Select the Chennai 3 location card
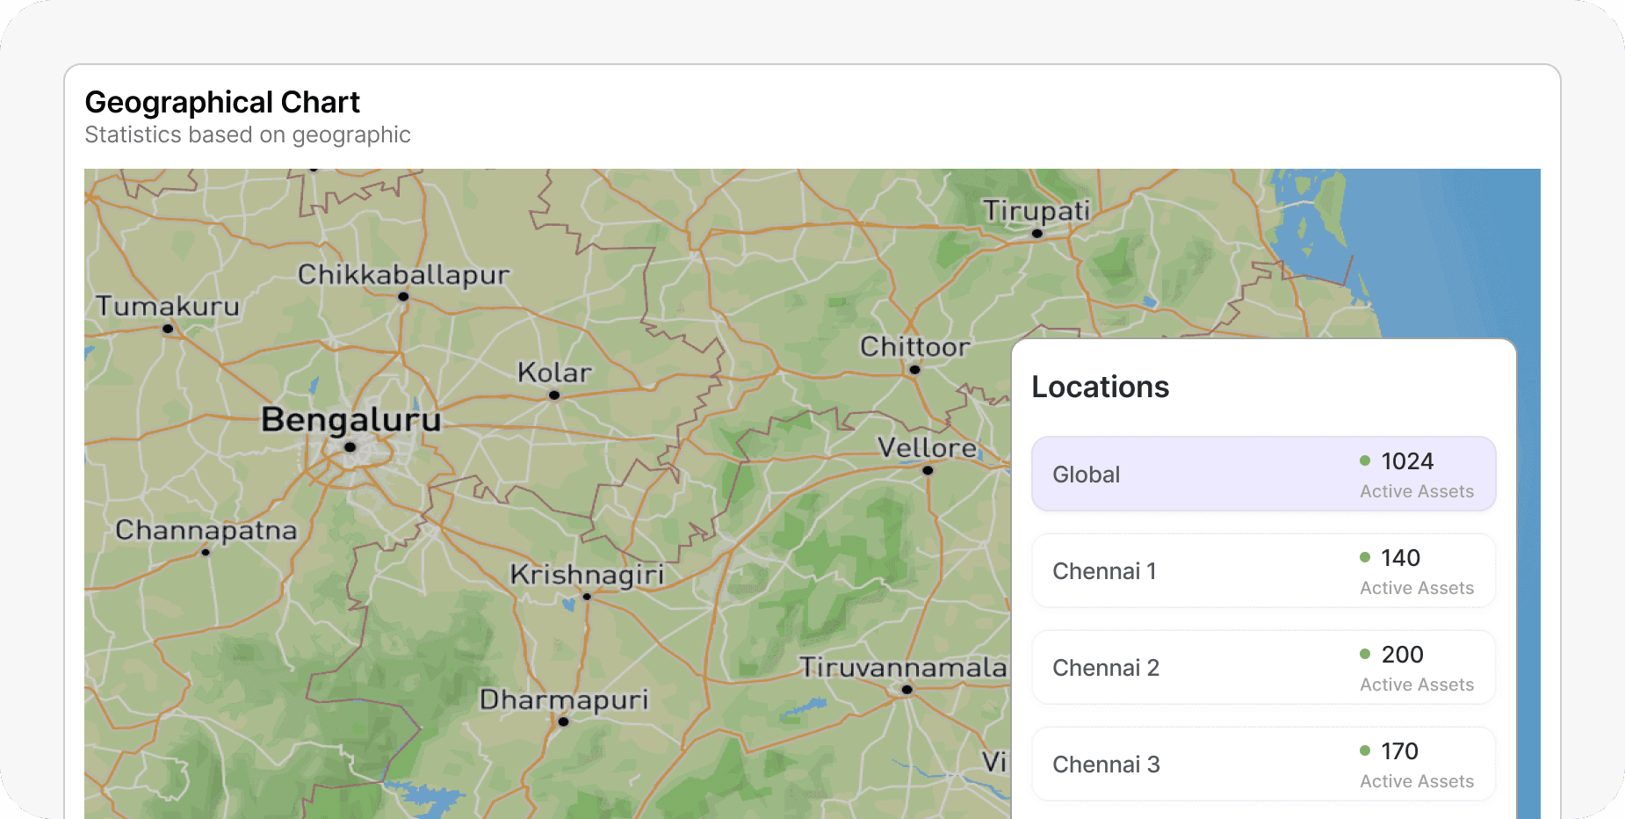Image resolution: width=1625 pixels, height=819 pixels. (x=1263, y=764)
